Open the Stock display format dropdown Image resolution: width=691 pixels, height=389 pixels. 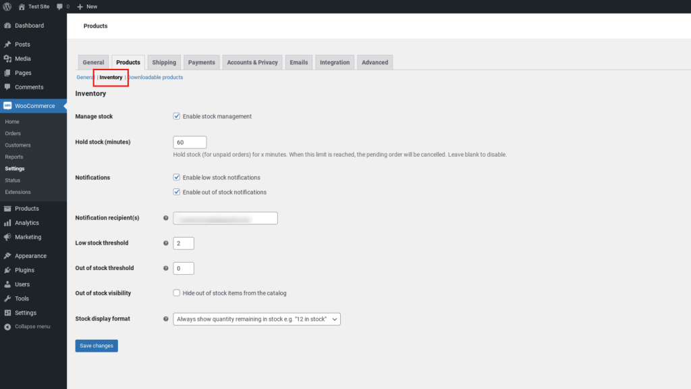tap(256, 319)
